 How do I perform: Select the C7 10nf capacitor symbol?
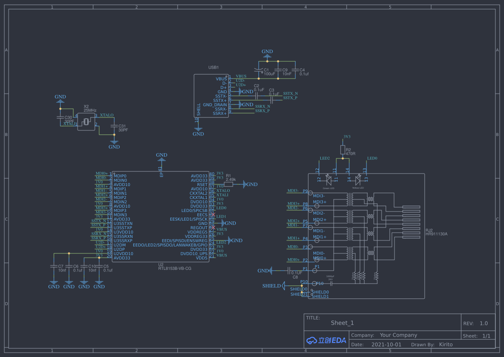point(54,266)
